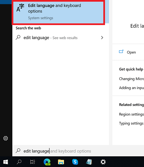This screenshot has height=167, width=144.
Task: Click into the edit language search box
Action: pyautogui.click(x=78, y=151)
